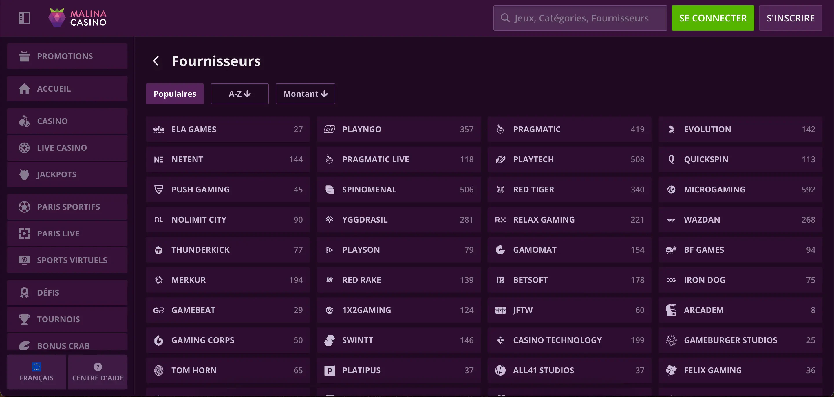Click the Push Gaming logo icon
Image resolution: width=834 pixels, height=397 pixels.
click(x=159, y=190)
